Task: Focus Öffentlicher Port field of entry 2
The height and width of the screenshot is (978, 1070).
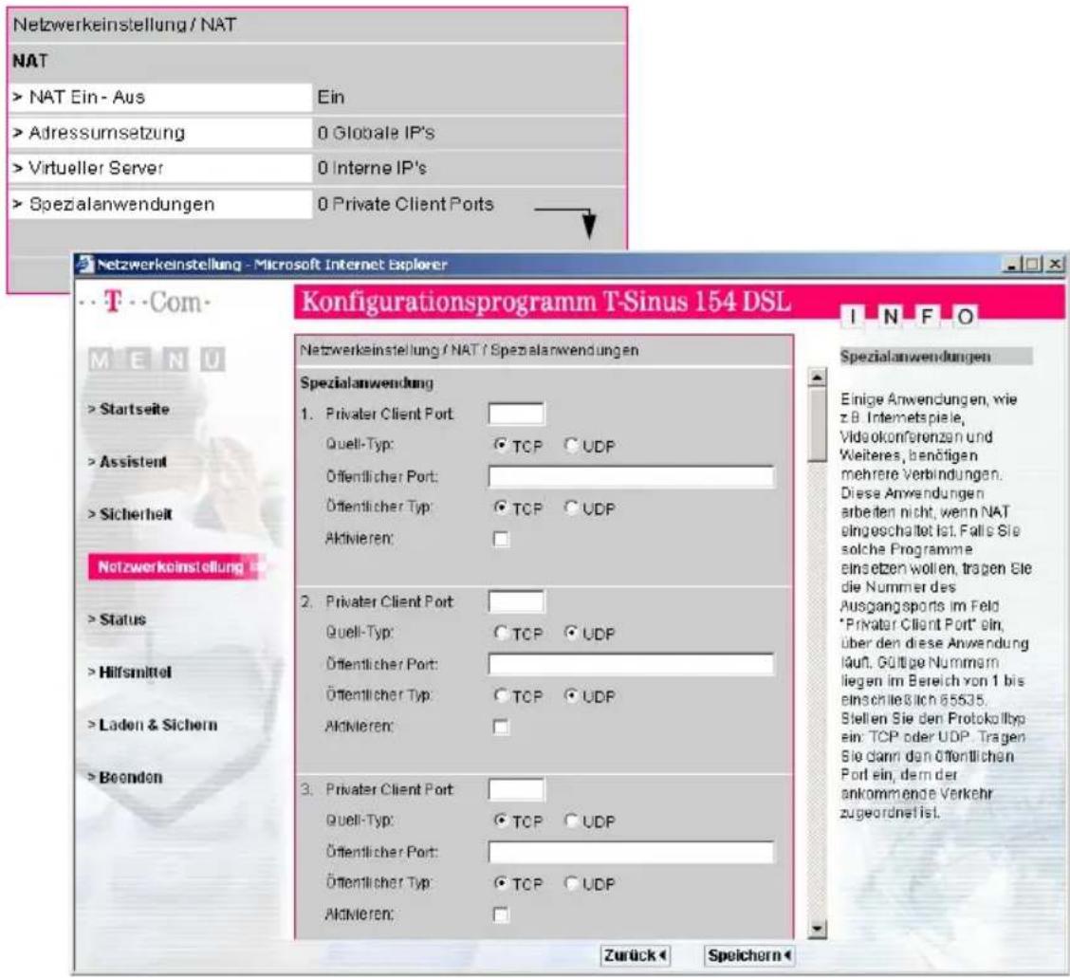Action: click(x=631, y=664)
